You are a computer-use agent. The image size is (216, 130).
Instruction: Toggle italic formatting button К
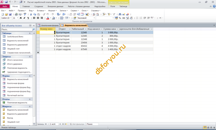click(24, 18)
